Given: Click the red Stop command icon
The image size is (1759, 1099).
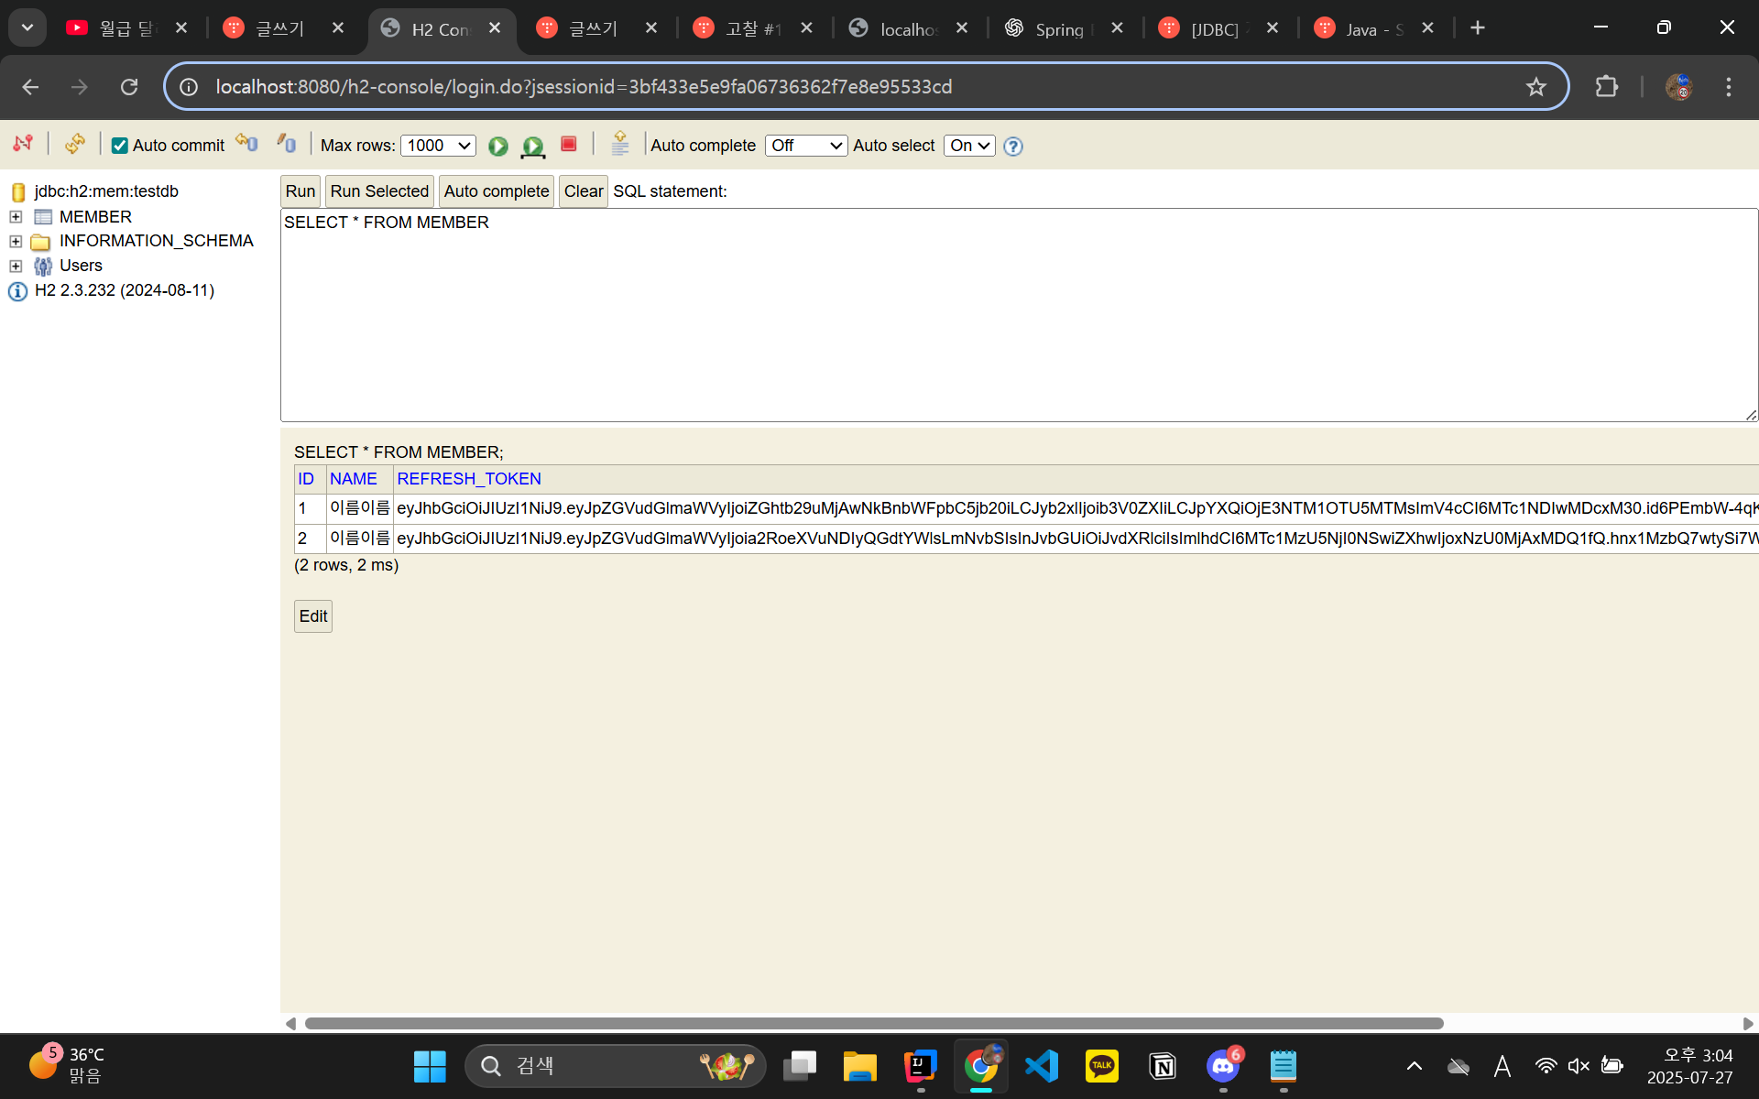Looking at the screenshot, I should coord(568,145).
